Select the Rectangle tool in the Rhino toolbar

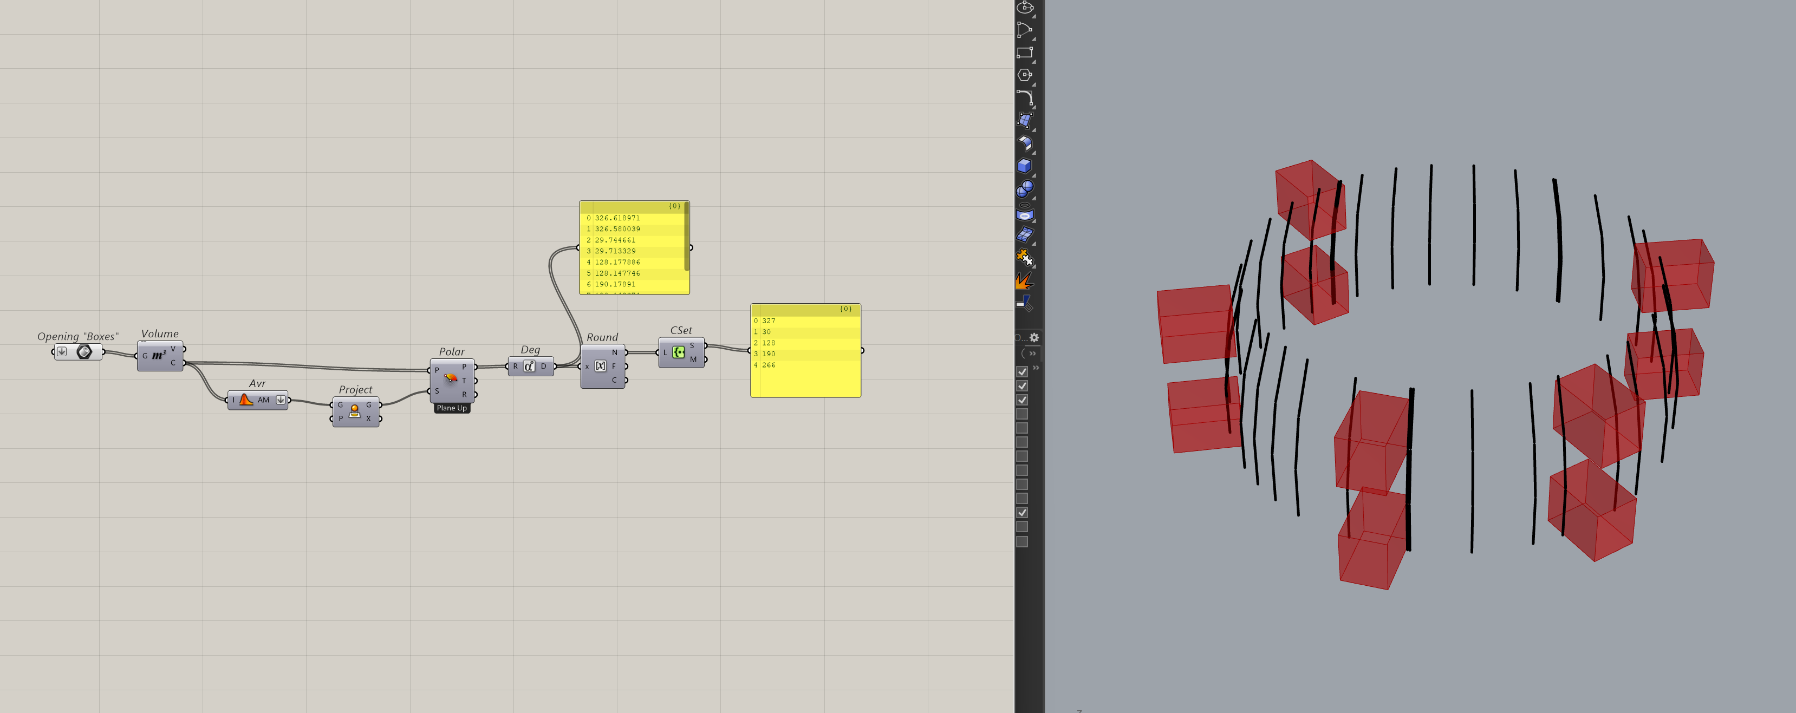[1024, 53]
